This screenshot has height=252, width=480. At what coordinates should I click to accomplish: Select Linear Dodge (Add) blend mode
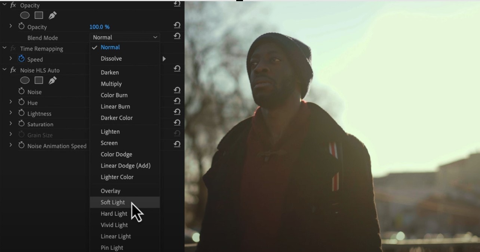point(125,166)
